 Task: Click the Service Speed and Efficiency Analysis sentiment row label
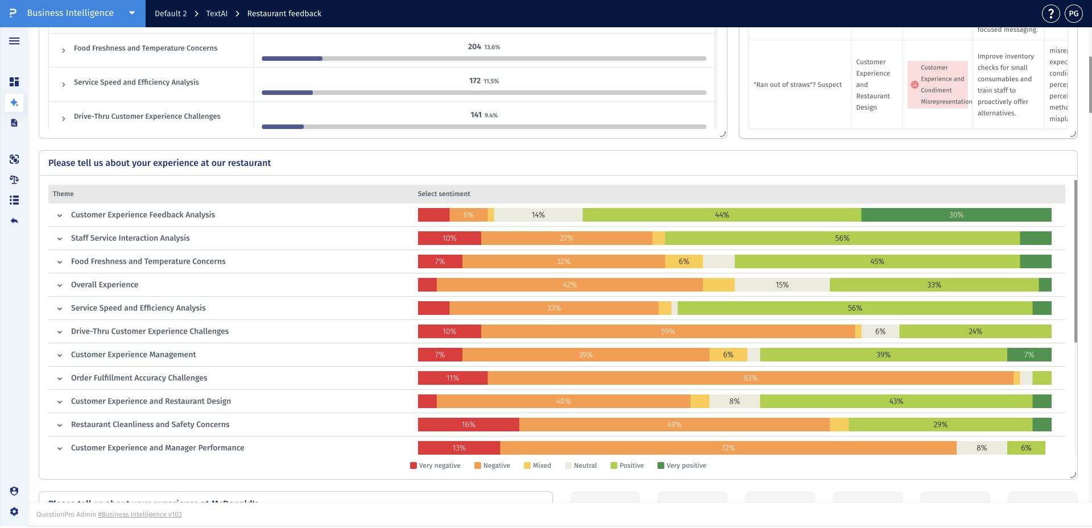coord(138,308)
